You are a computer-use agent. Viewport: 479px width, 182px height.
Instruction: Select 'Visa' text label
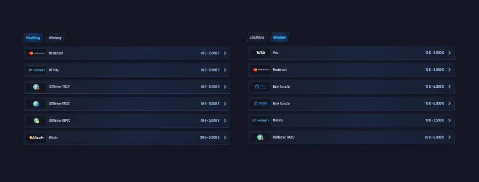[x=276, y=53]
